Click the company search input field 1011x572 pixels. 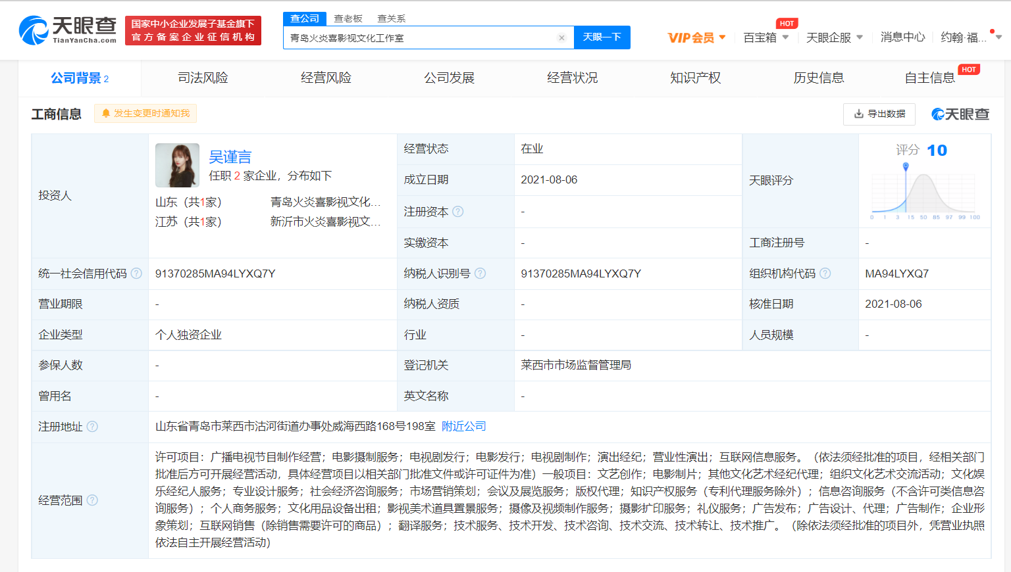point(421,38)
